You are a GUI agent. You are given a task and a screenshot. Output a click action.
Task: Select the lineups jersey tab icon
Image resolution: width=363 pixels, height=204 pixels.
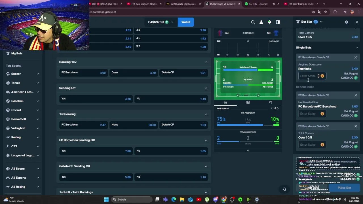point(271,103)
